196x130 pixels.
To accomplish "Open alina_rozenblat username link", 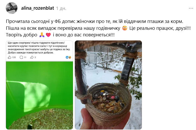I will (38, 8).
